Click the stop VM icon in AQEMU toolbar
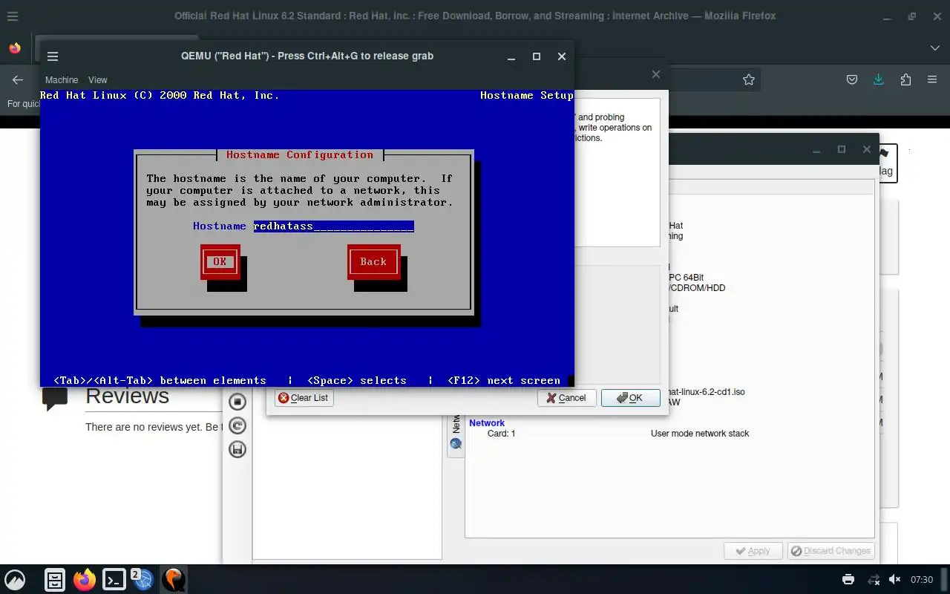This screenshot has width=950, height=594. [x=237, y=402]
